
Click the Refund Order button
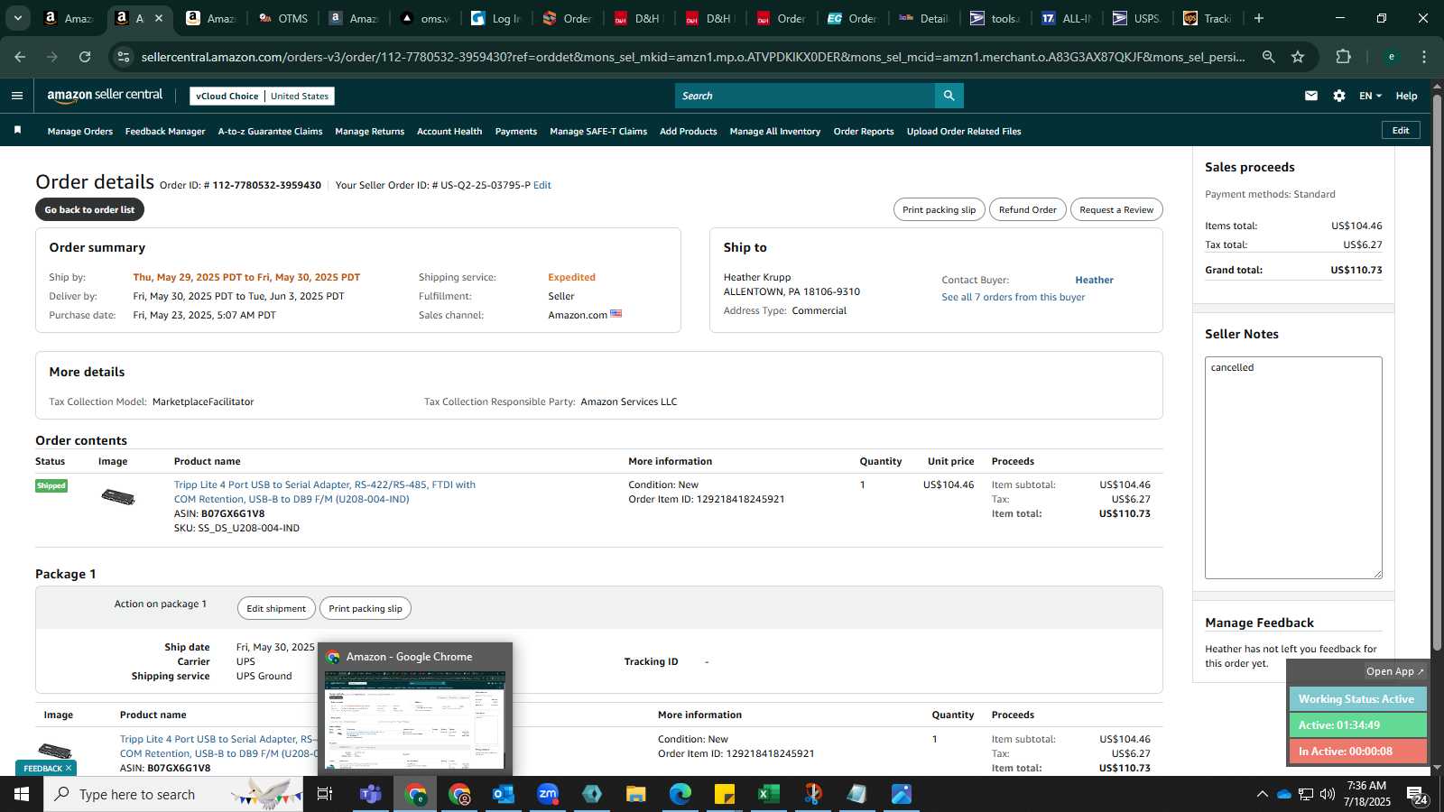[x=1027, y=209]
